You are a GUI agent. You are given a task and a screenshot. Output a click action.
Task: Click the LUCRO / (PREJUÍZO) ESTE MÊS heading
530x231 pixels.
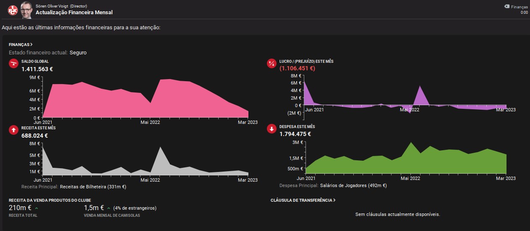[x=306, y=62]
